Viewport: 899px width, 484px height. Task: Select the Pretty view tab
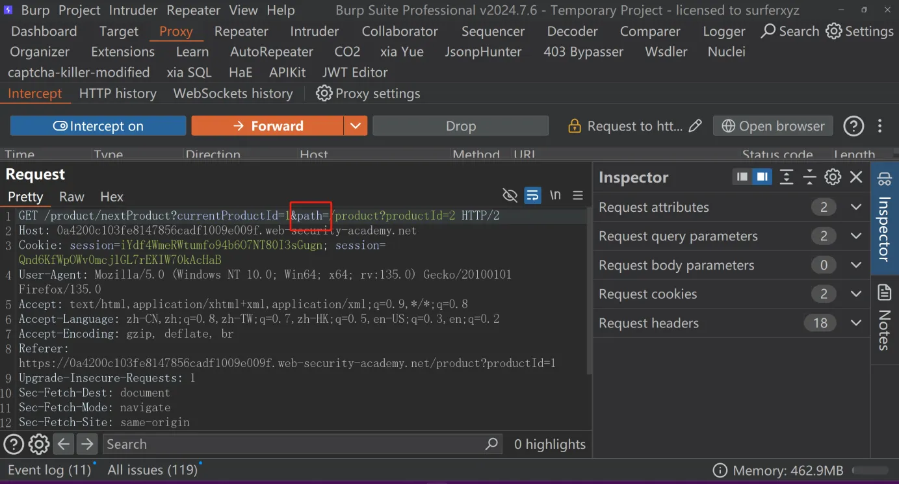coord(25,197)
